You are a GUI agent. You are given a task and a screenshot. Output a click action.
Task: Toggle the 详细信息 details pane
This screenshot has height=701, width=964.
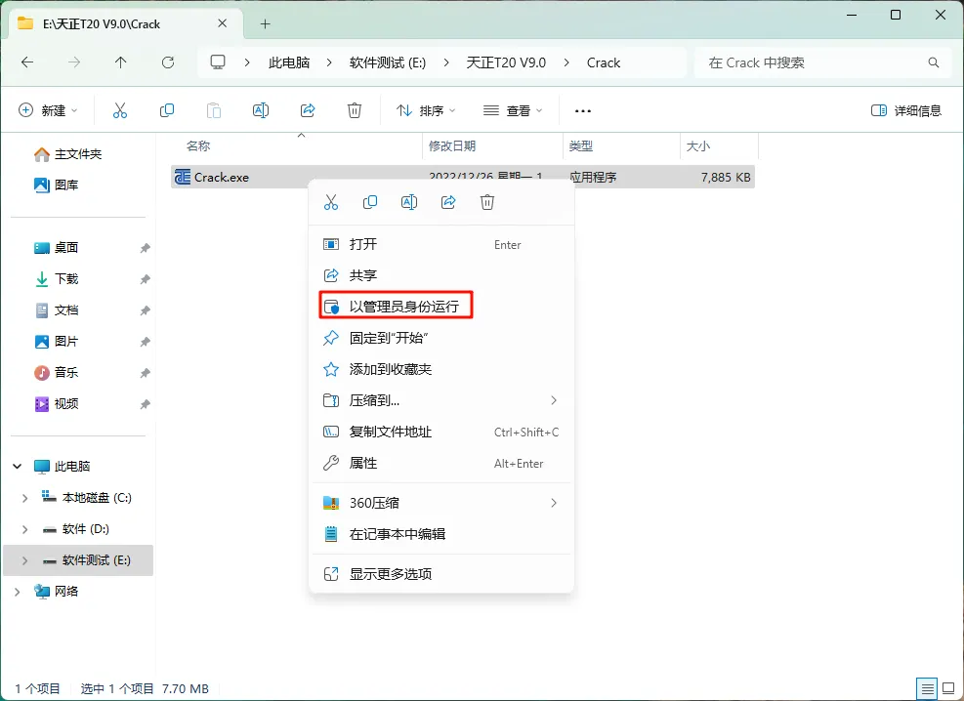click(906, 110)
